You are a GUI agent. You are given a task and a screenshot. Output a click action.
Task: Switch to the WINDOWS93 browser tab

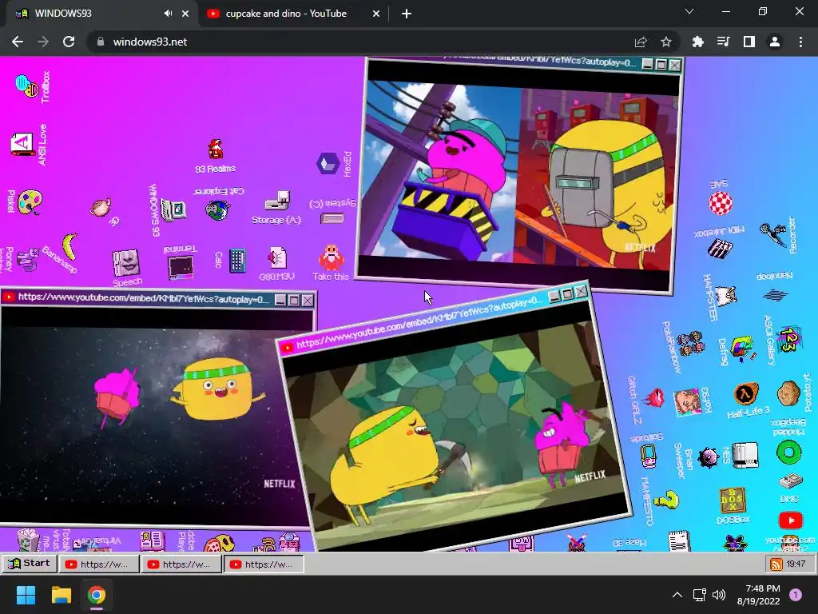pyautogui.click(x=99, y=14)
